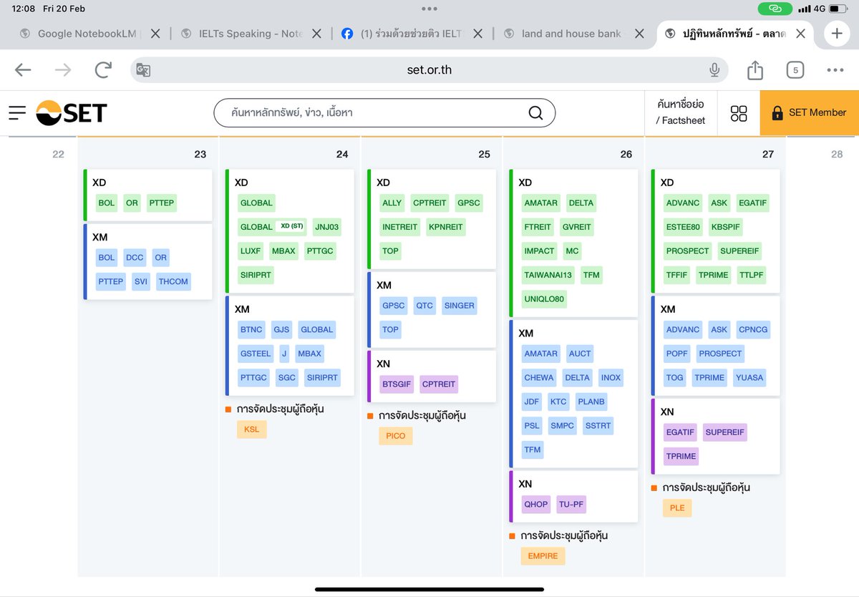Close the Facebook IELTS tab
This screenshot has height=597, width=859.
click(477, 34)
